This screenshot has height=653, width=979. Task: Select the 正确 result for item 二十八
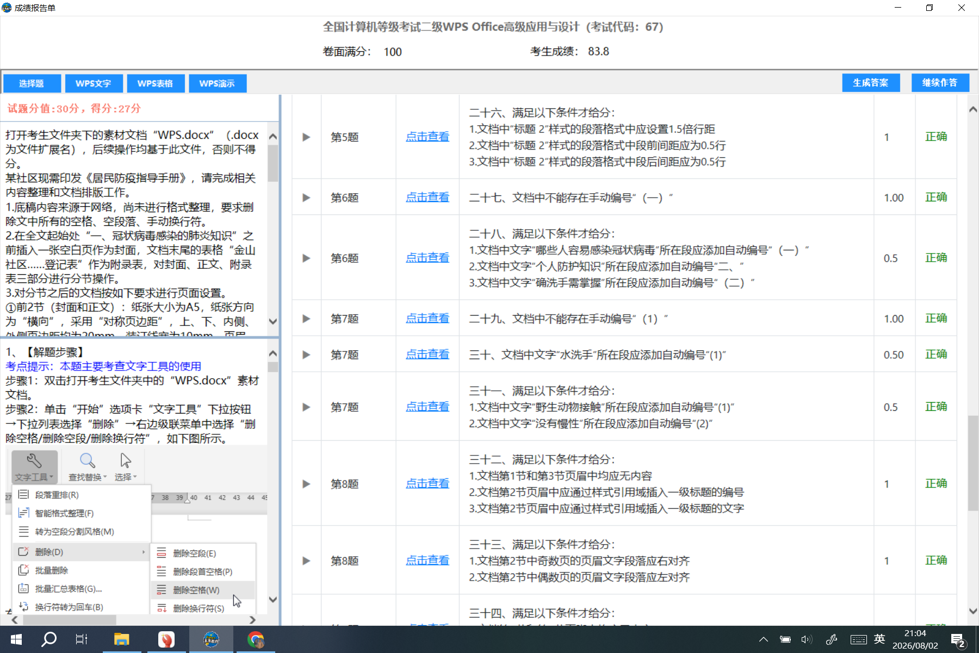point(936,257)
